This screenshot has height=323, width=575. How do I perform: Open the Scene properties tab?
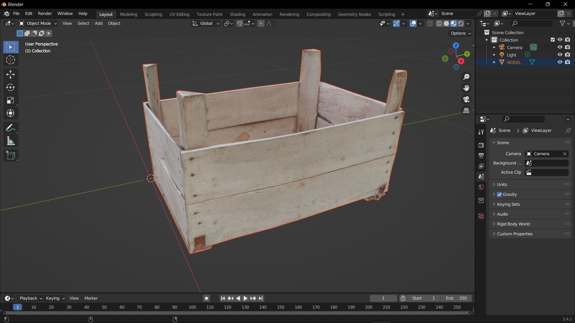(481, 176)
